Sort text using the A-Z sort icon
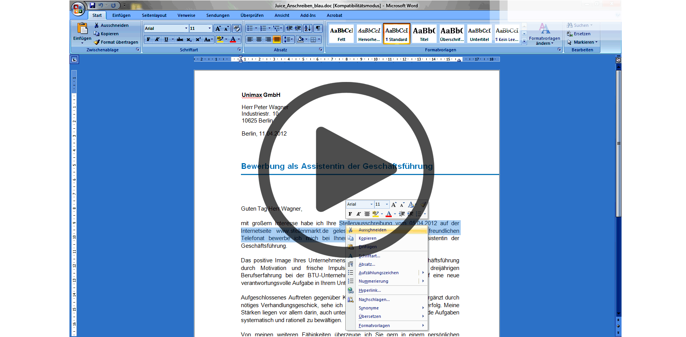 (307, 28)
